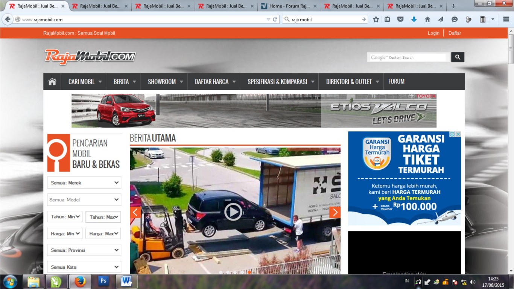Open the Tahun: Max dropdown
The image size is (514, 289).
tap(103, 217)
